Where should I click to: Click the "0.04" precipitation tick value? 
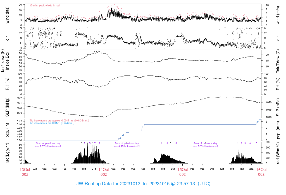tap(20, 134)
